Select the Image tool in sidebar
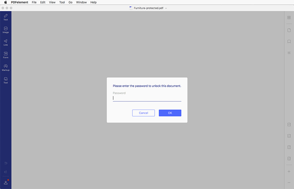Image resolution: width=294 pixels, height=189 pixels. [6, 30]
